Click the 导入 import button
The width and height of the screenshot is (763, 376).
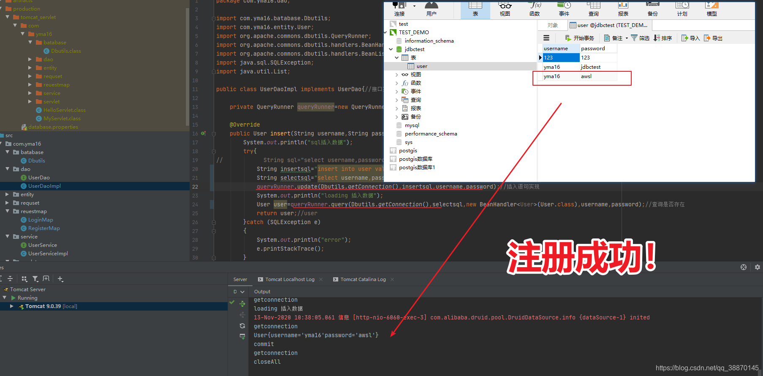tap(690, 38)
